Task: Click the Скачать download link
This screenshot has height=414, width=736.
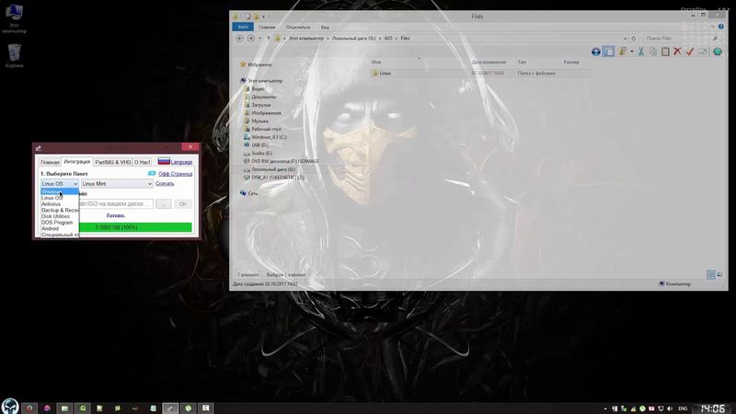Action: [165, 184]
